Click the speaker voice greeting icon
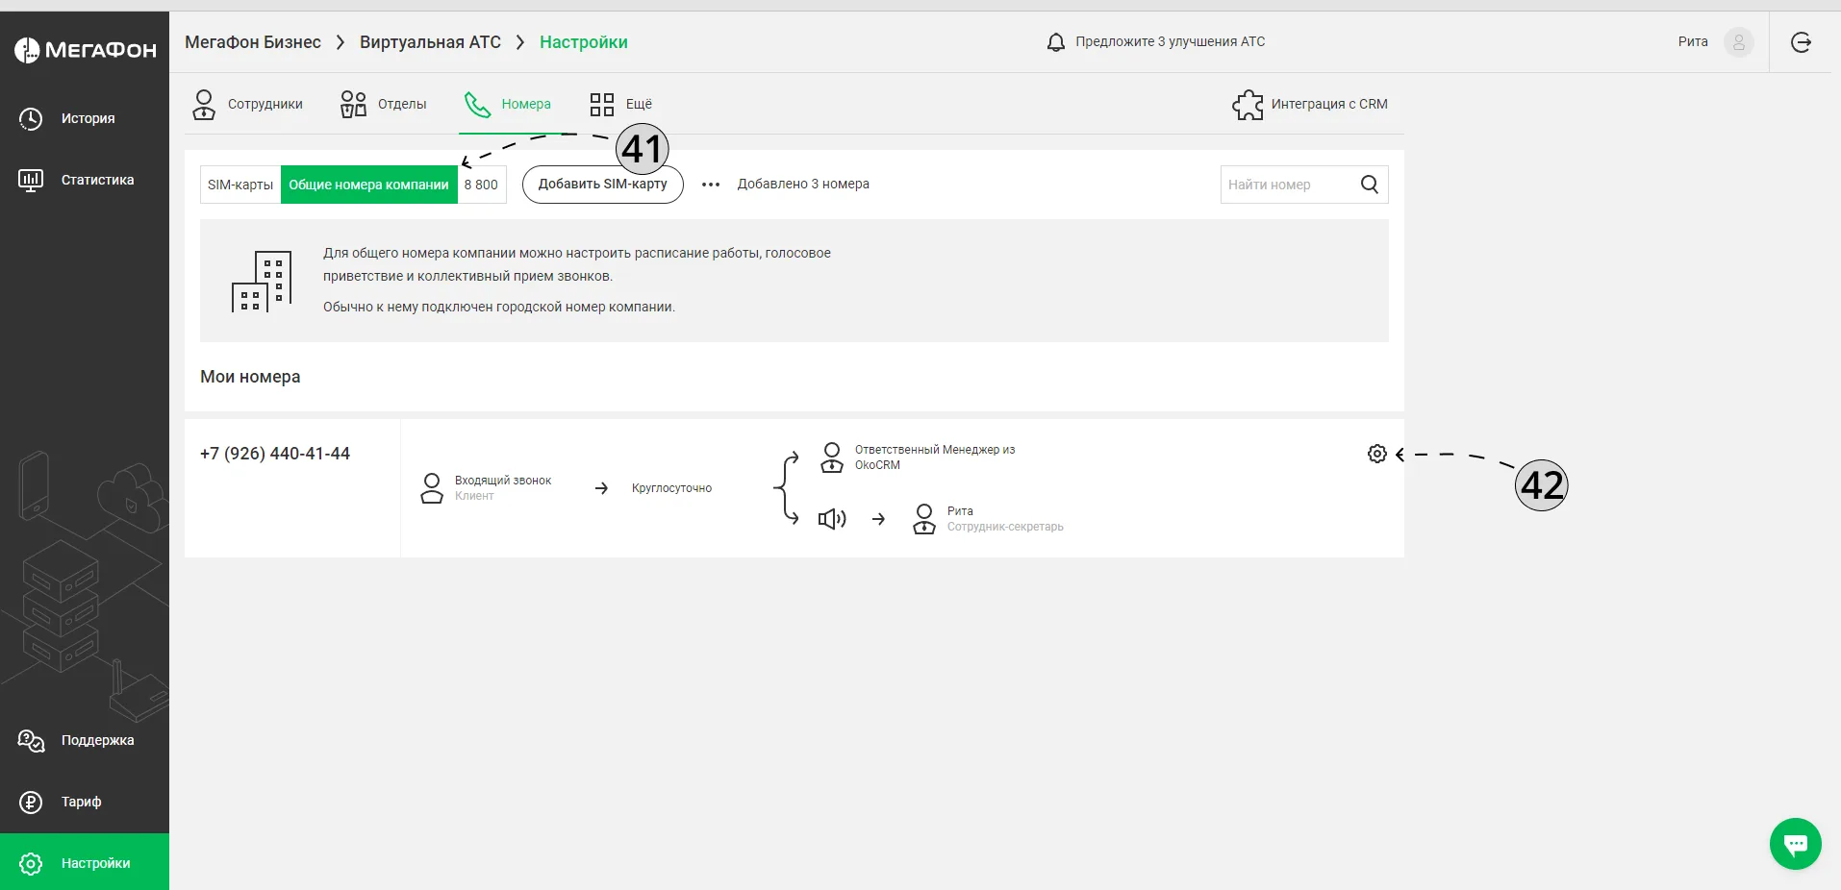Image resolution: width=1841 pixels, height=890 pixels. coord(831,519)
